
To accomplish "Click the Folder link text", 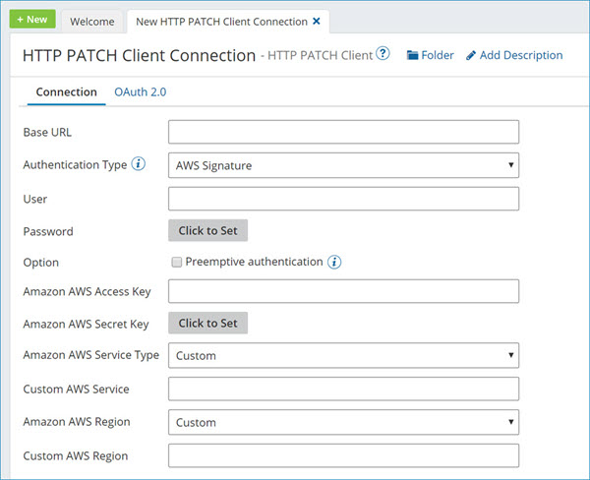I will tap(438, 55).
